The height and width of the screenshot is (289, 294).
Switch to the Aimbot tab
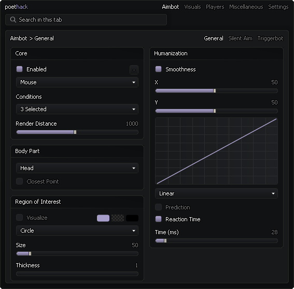point(171,7)
